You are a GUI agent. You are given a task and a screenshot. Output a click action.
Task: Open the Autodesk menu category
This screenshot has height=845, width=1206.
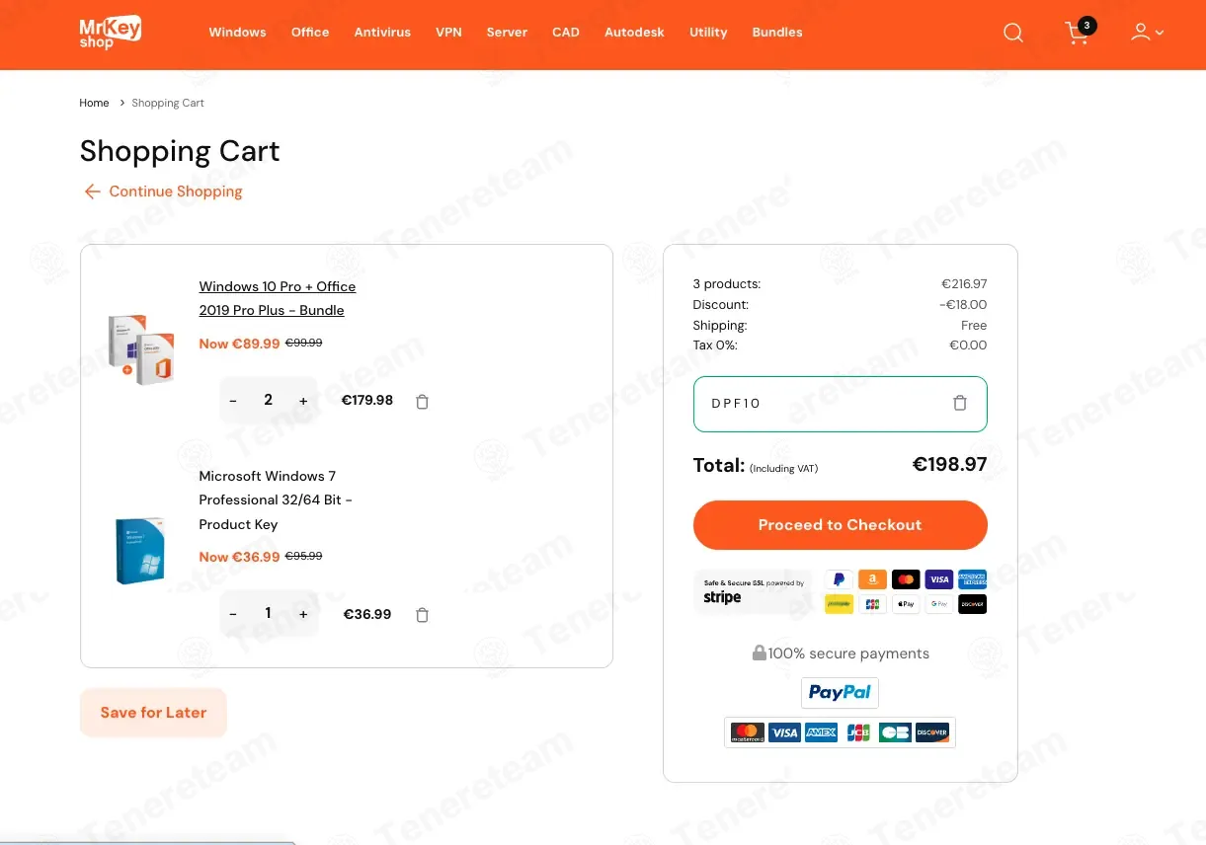[634, 33]
